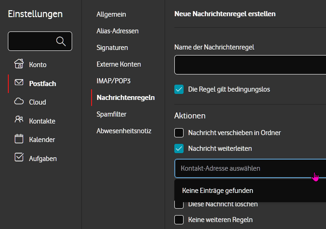Screen dimensions: 326x229
Task: Click the Cloud icon in sidebar
Action: [x=19, y=102]
